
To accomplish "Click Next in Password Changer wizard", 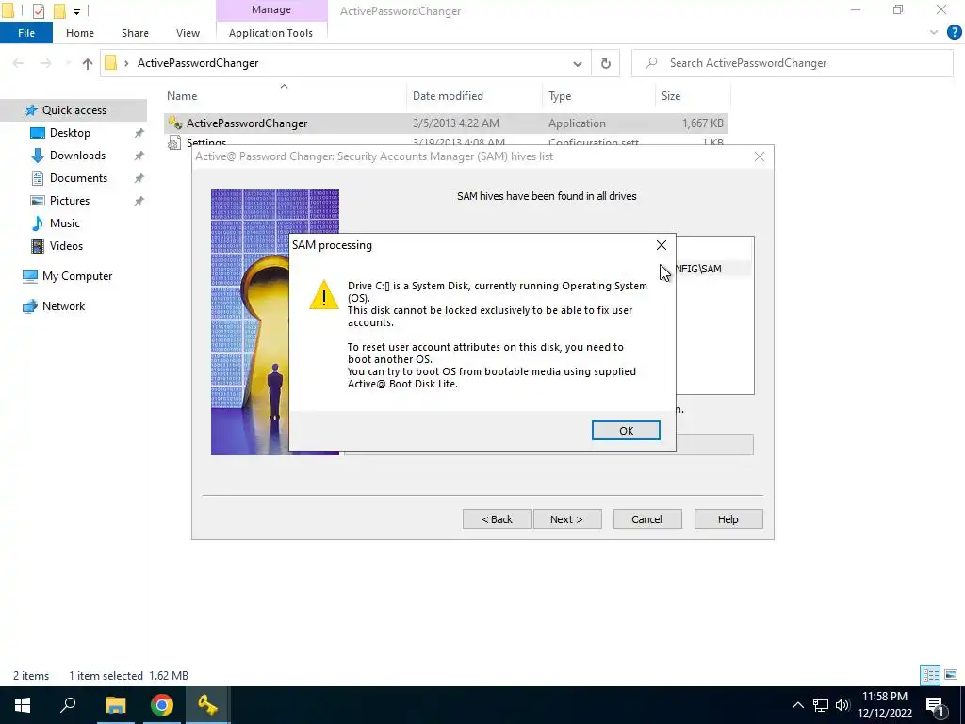I will coord(566,519).
